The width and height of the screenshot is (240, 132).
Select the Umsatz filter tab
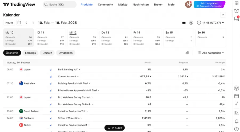click(47, 53)
